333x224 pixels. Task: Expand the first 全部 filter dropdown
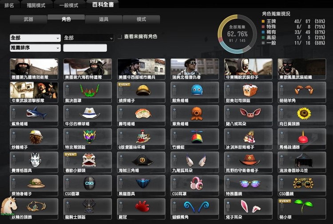click(35, 38)
